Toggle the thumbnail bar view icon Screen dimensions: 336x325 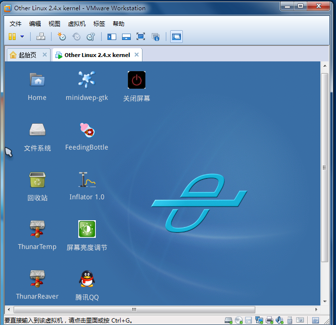click(x=126, y=37)
